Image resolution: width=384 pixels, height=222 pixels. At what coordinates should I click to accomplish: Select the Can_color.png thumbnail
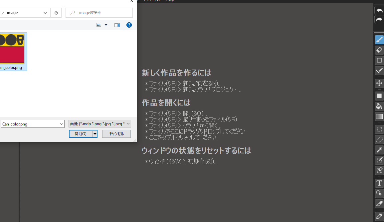pyautogui.click(x=12, y=48)
